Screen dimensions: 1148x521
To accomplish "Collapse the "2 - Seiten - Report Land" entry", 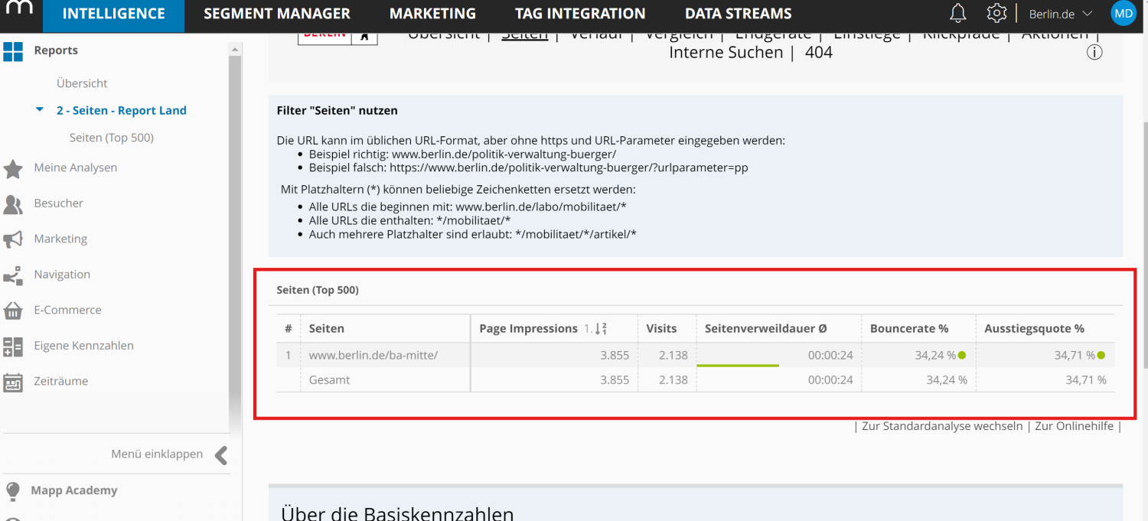I will click(40, 109).
